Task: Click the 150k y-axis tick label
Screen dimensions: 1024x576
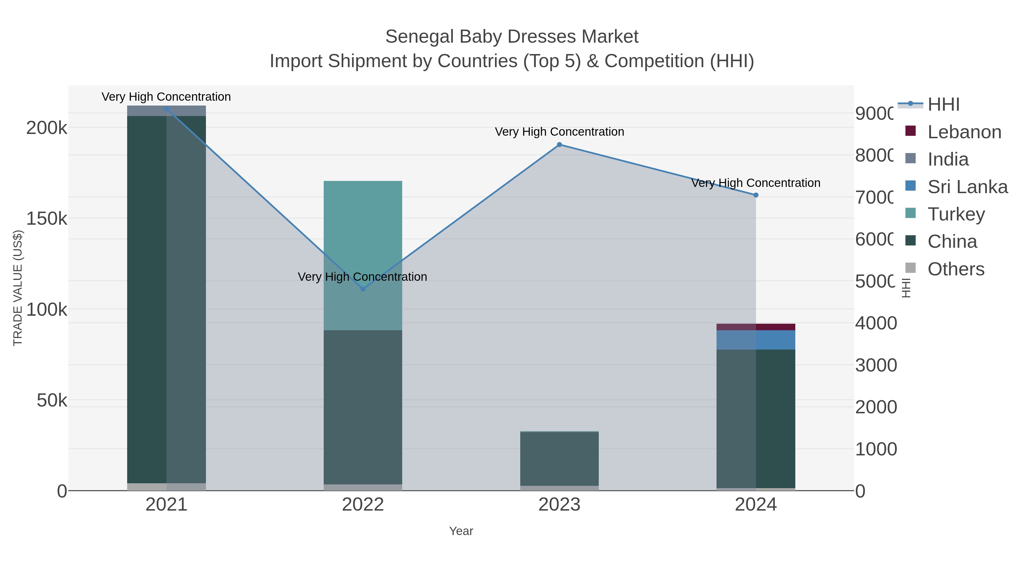Action: click(x=47, y=219)
